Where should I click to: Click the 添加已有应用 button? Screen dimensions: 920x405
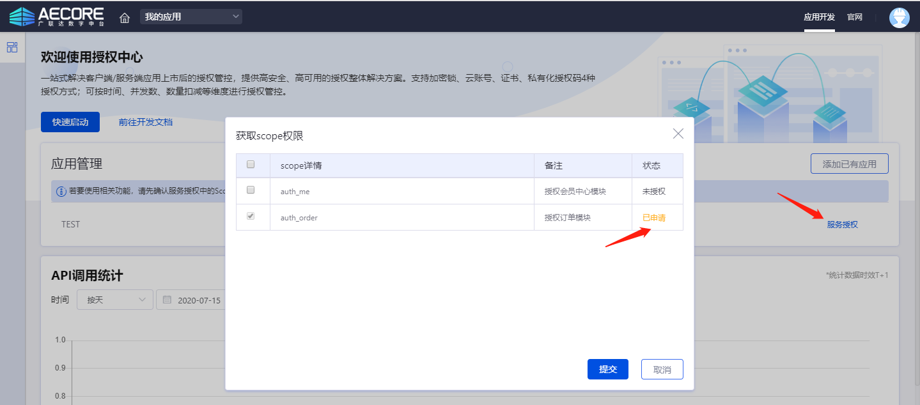click(x=849, y=164)
